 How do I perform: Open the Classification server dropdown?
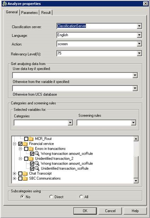coord(139,26)
